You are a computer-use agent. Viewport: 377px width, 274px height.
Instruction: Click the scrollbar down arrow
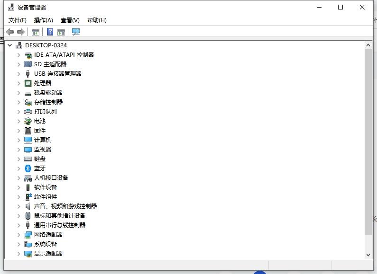coord(368,255)
